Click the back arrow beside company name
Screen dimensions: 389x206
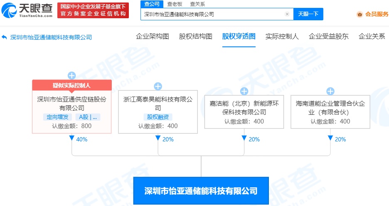pyautogui.click(x=4, y=37)
